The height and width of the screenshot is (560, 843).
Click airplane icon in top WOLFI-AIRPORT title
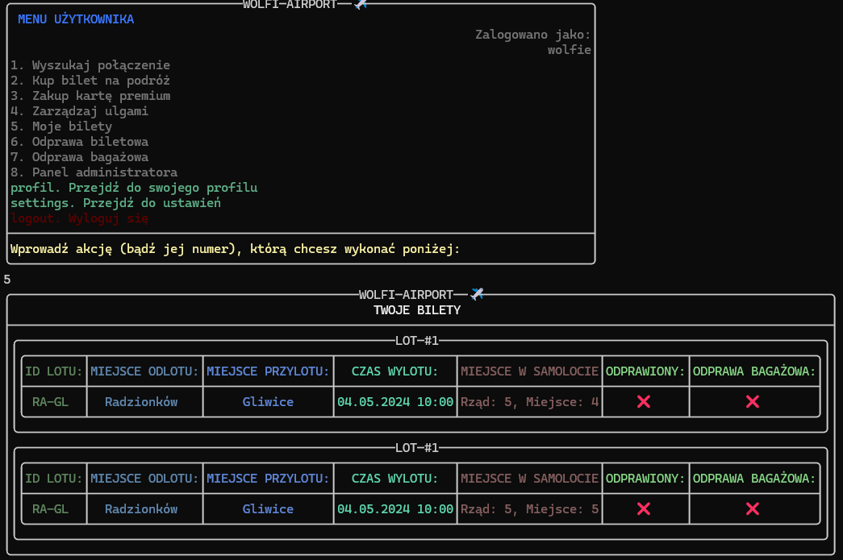click(x=361, y=4)
